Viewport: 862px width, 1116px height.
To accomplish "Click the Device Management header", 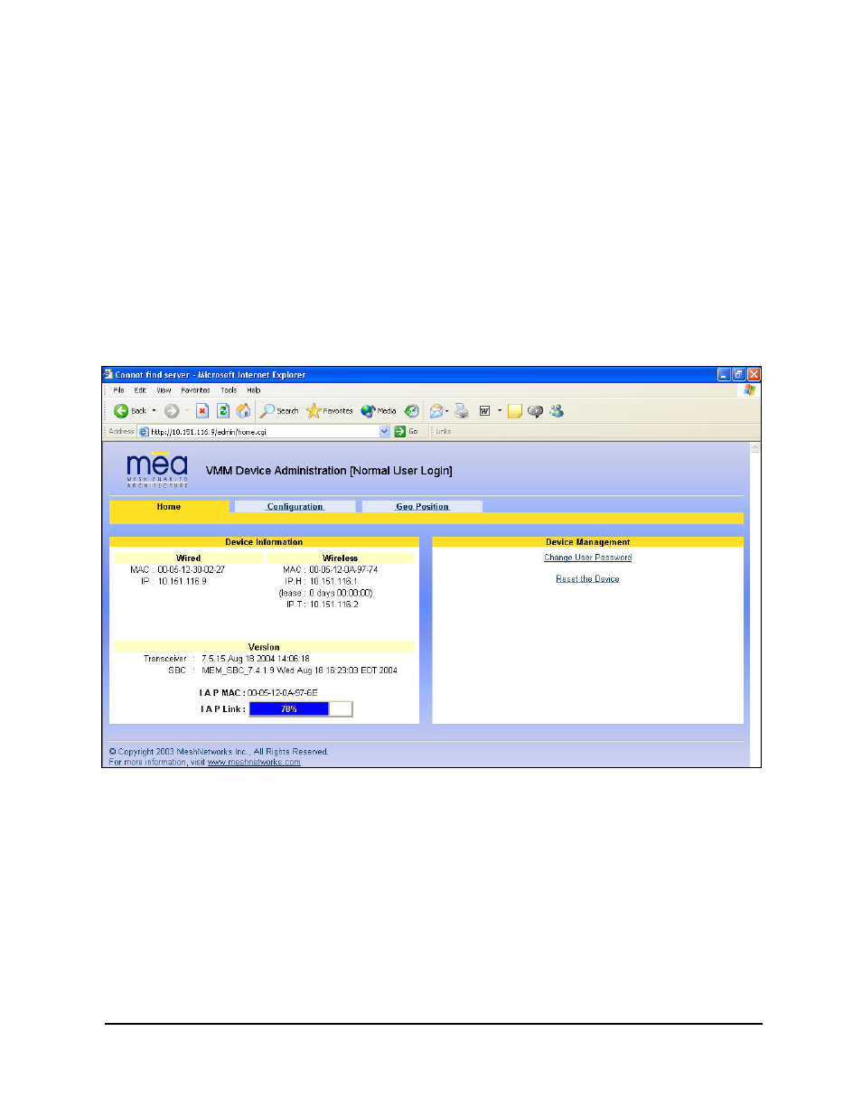I will coord(588,542).
